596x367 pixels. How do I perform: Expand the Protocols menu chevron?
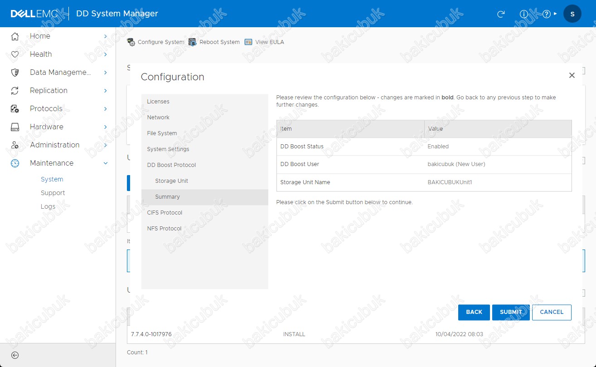(x=106, y=108)
